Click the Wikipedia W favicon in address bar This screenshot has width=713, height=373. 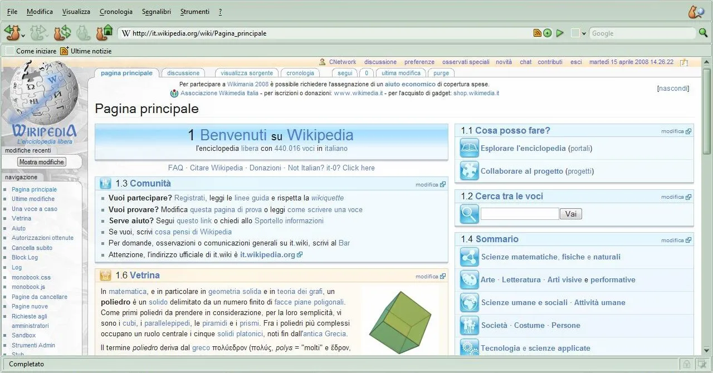pyautogui.click(x=125, y=33)
